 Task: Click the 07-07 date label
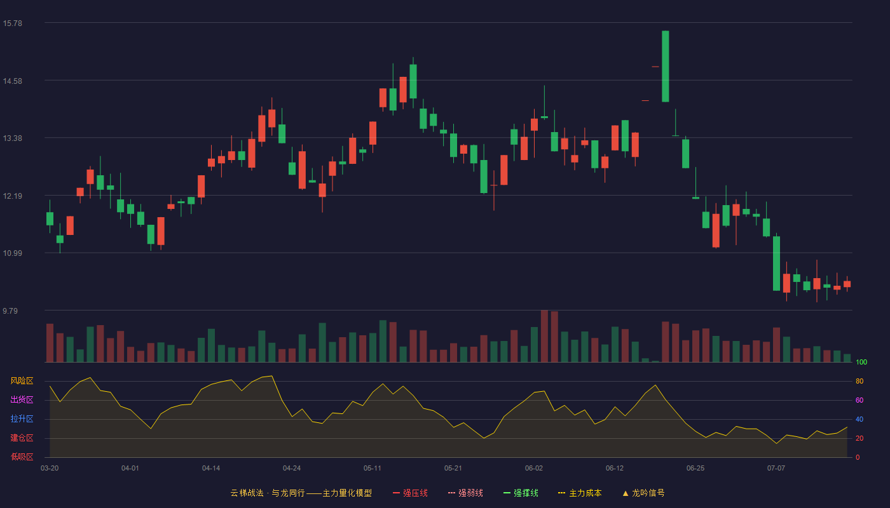[x=776, y=468]
